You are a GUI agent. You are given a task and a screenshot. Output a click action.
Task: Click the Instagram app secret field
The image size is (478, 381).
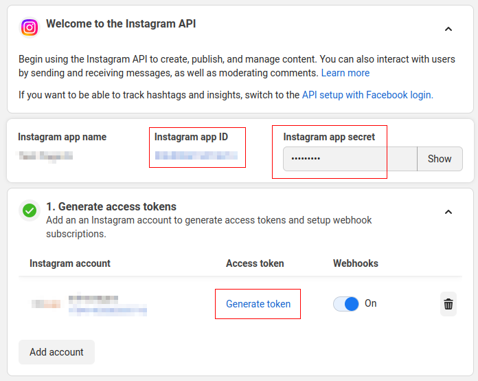350,159
